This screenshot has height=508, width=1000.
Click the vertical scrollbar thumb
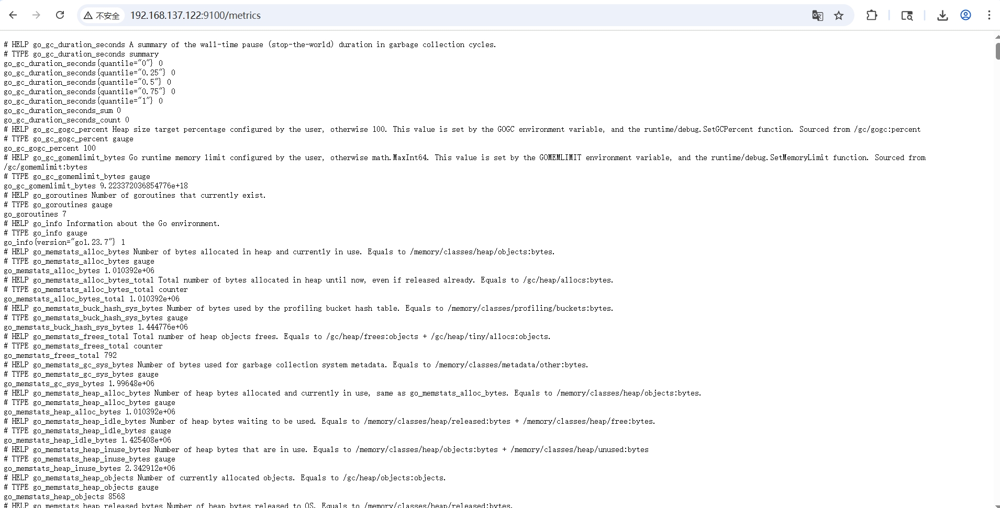(x=997, y=51)
